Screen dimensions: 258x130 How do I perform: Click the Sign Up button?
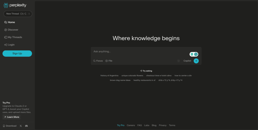pyautogui.click(x=17, y=53)
